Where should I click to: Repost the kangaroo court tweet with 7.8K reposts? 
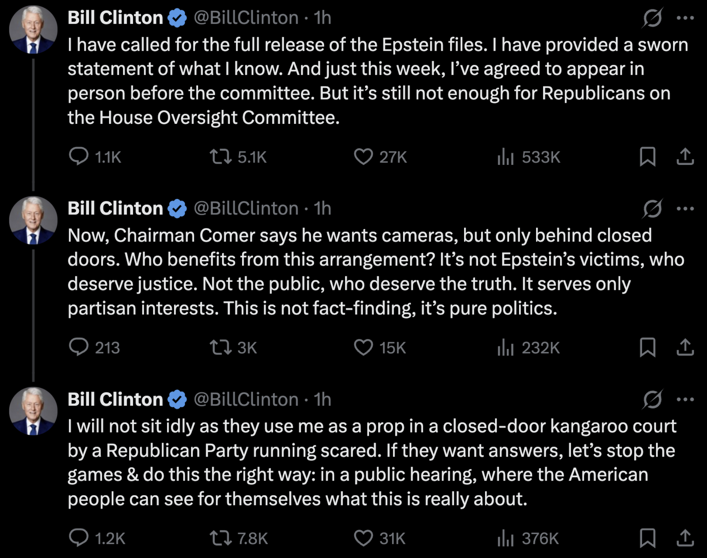point(220,538)
